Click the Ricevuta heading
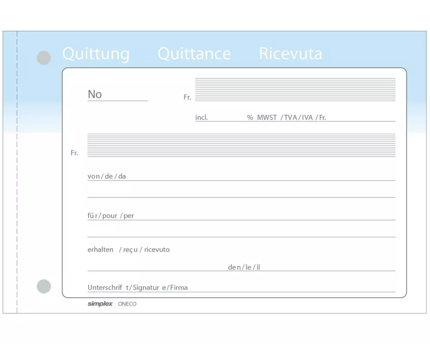 (x=290, y=54)
